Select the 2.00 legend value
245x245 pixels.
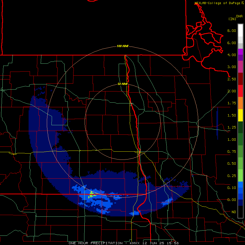coord(232,91)
